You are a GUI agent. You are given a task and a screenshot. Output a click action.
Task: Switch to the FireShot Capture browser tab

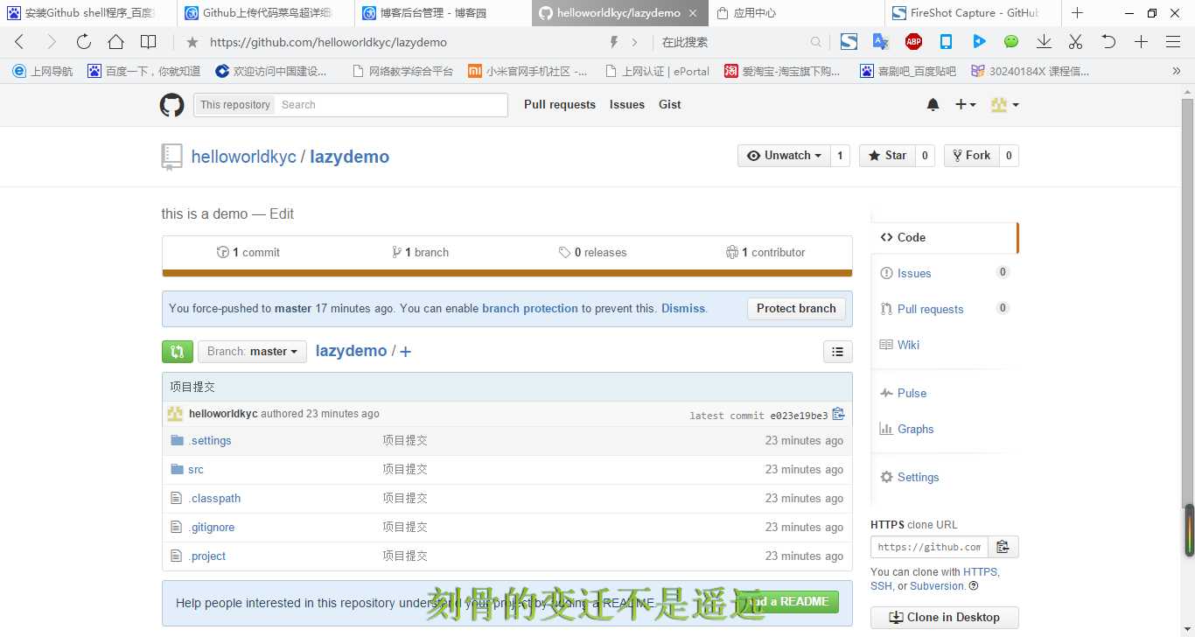973,13
